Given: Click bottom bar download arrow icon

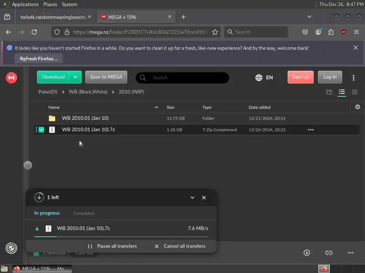Looking at the screenshot, I should 307,253.
